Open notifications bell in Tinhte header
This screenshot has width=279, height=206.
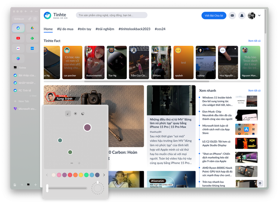(242, 16)
